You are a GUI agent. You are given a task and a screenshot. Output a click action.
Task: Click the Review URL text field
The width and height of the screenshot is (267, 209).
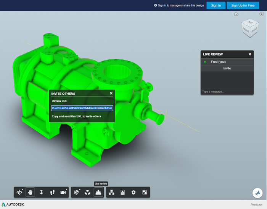[82, 108]
